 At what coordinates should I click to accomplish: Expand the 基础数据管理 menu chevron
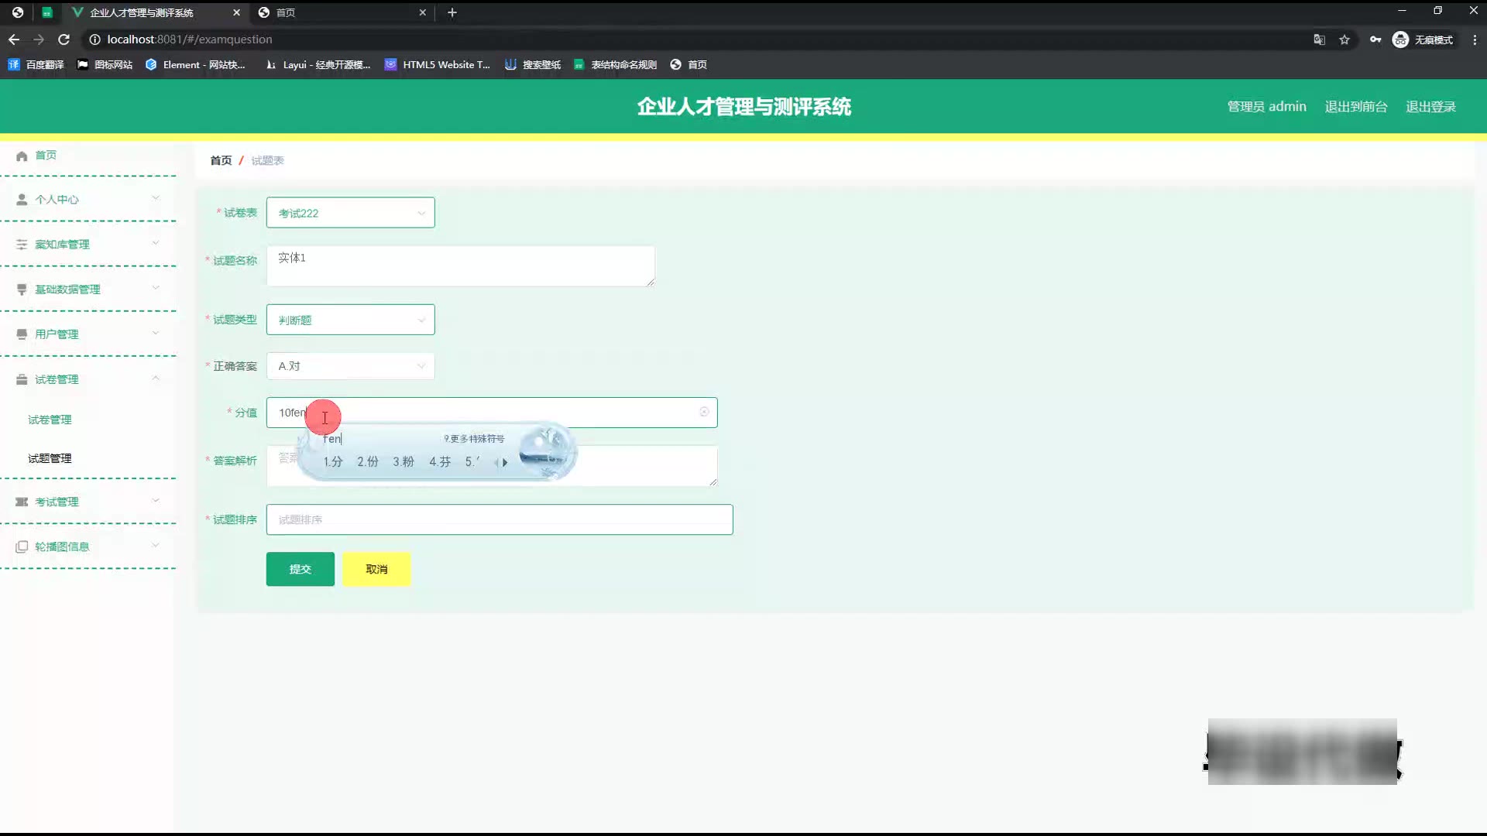[x=156, y=288]
